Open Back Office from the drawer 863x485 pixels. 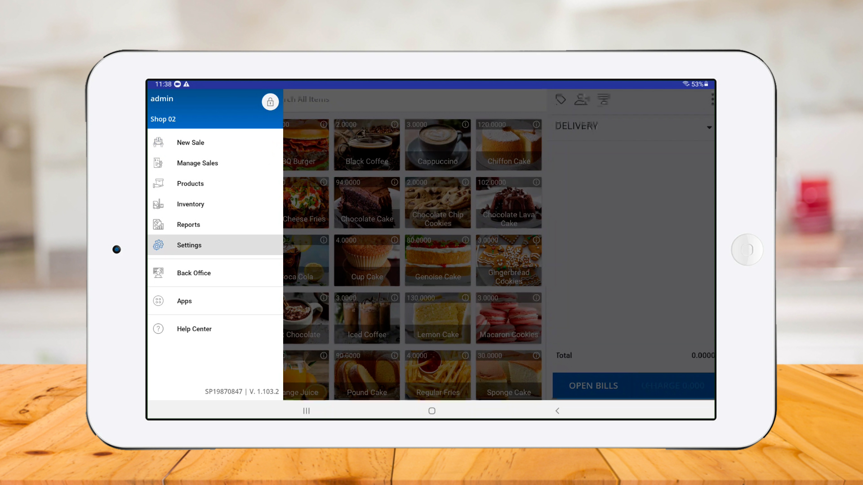194,273
